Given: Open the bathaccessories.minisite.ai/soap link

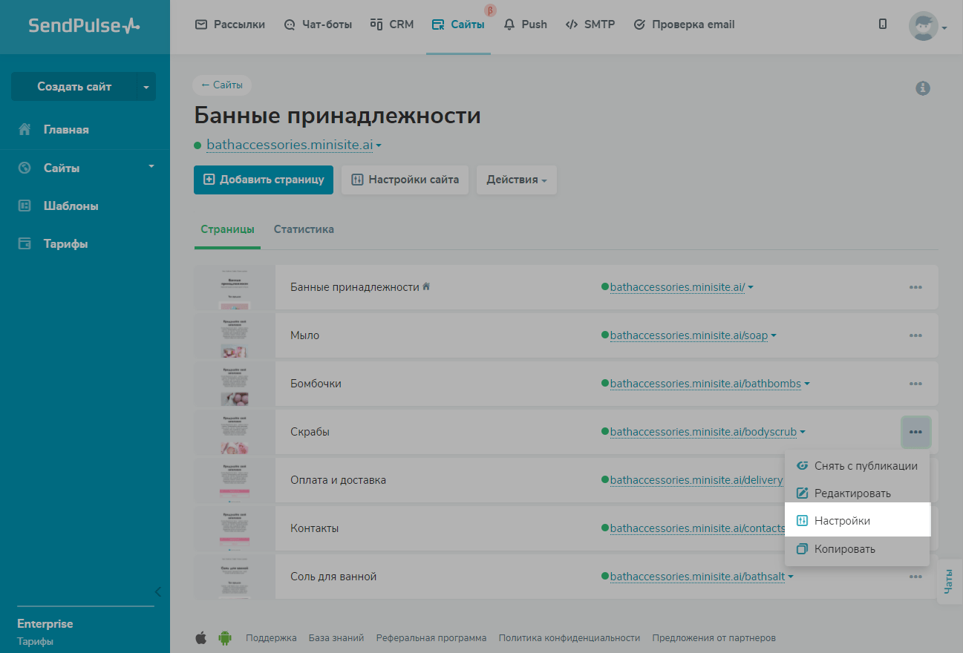Looking at the screenshot, I should (689, 335).
